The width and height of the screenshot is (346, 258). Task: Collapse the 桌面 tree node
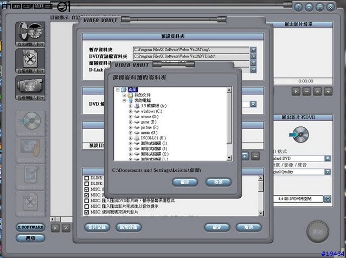[x=118, y=90]
